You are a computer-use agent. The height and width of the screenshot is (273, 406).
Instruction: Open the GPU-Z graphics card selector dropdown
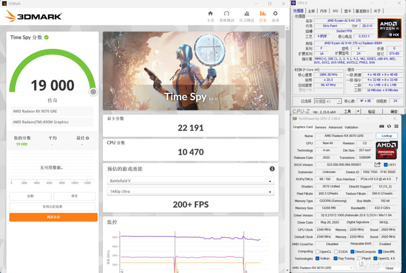pos(323,268)
